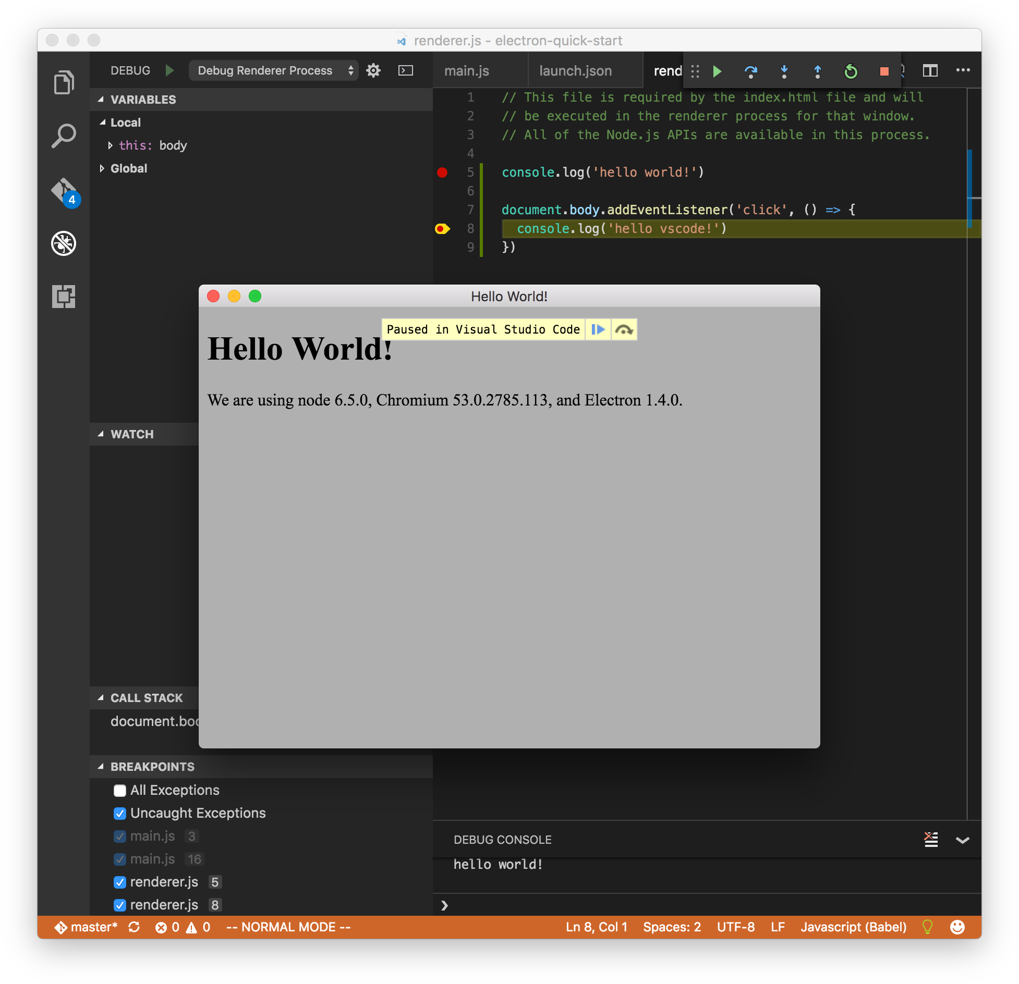
Task: Open the Extensions view
Action: coord(64,296)
